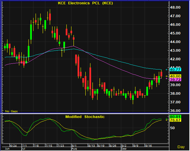The height and width of the screenshot is (151, 190).
Task: Click the 7/23 date marker
Action: point(61,146)
